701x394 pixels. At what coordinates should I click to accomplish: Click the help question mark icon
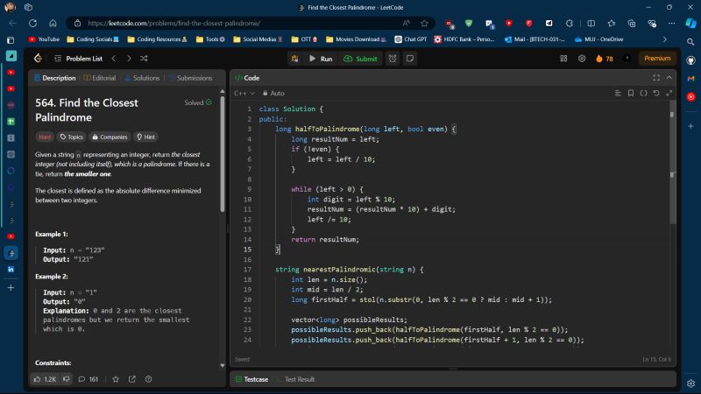coord(148,379)
